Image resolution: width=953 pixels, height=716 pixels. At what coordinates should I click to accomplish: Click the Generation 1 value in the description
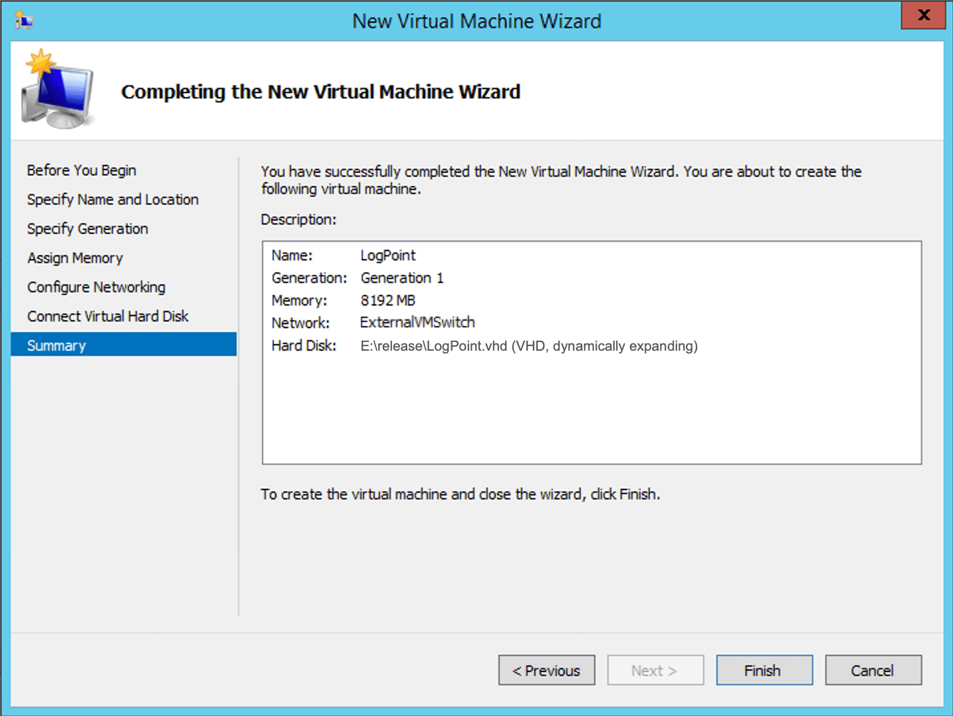(x=401, y=278)
